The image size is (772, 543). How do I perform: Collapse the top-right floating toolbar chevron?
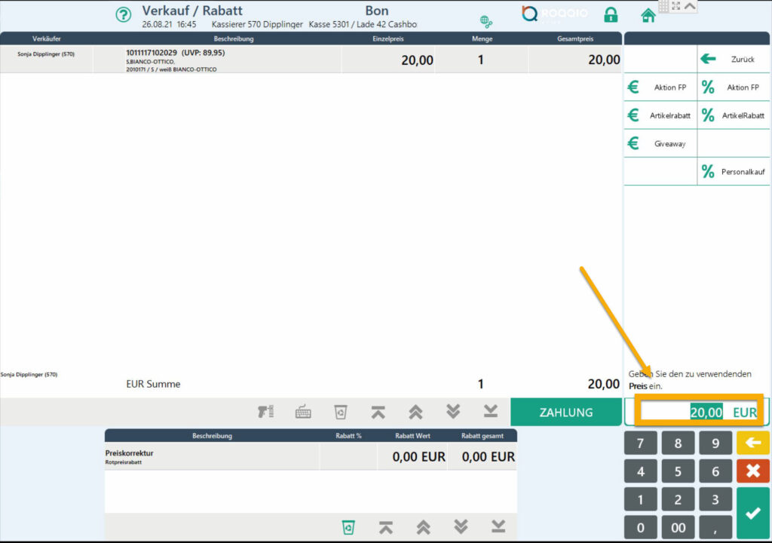[689, 6]
